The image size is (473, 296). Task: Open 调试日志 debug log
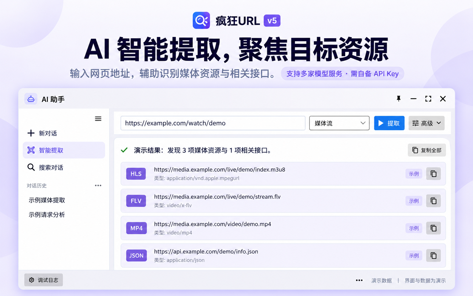coord(44,280)
